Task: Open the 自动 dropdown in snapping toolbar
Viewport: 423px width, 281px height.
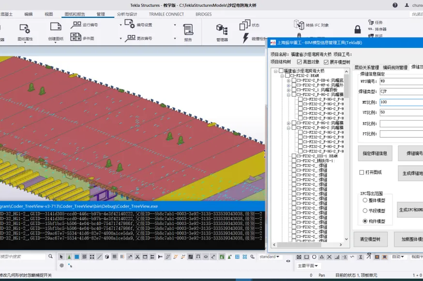Action: (398, 257)
